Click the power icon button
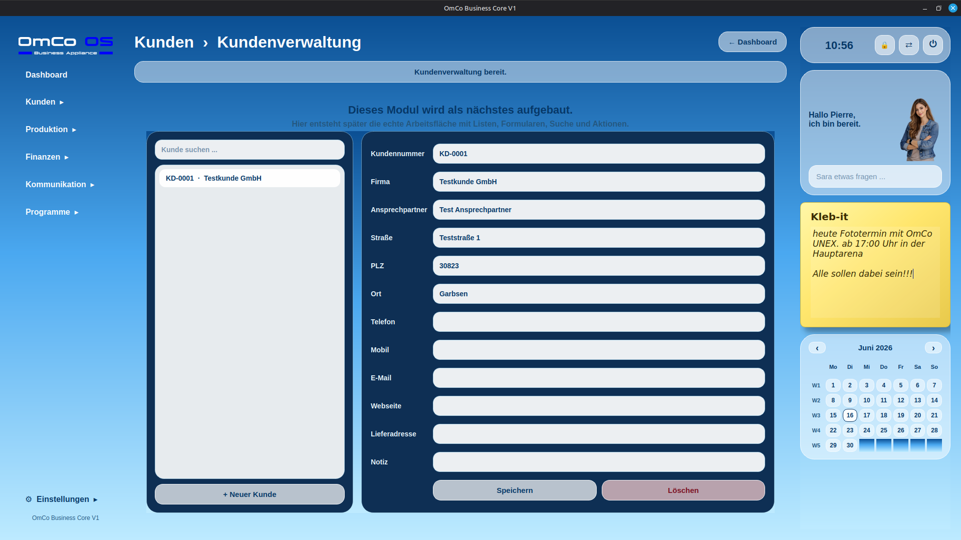Viewport: 961px width, 540px height. tap(932, 45)
